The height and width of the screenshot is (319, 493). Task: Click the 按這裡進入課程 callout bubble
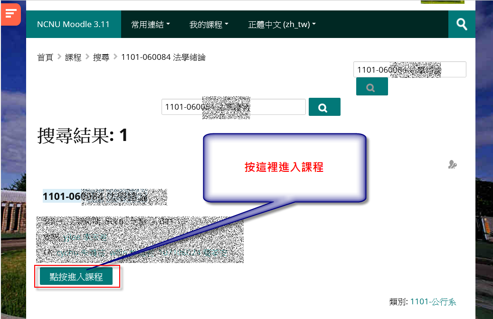(284, 167)
